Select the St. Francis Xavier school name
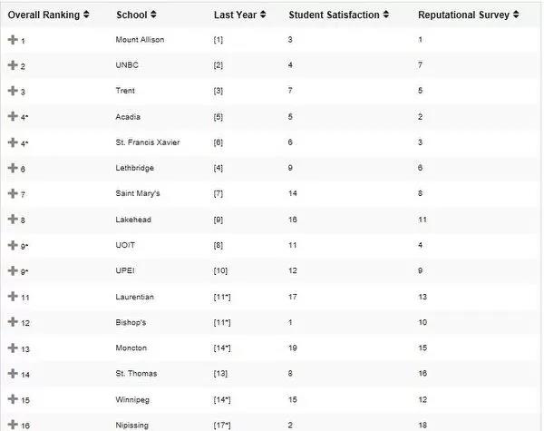This screenshot has height=431, width=544. (x=148, y=142)
